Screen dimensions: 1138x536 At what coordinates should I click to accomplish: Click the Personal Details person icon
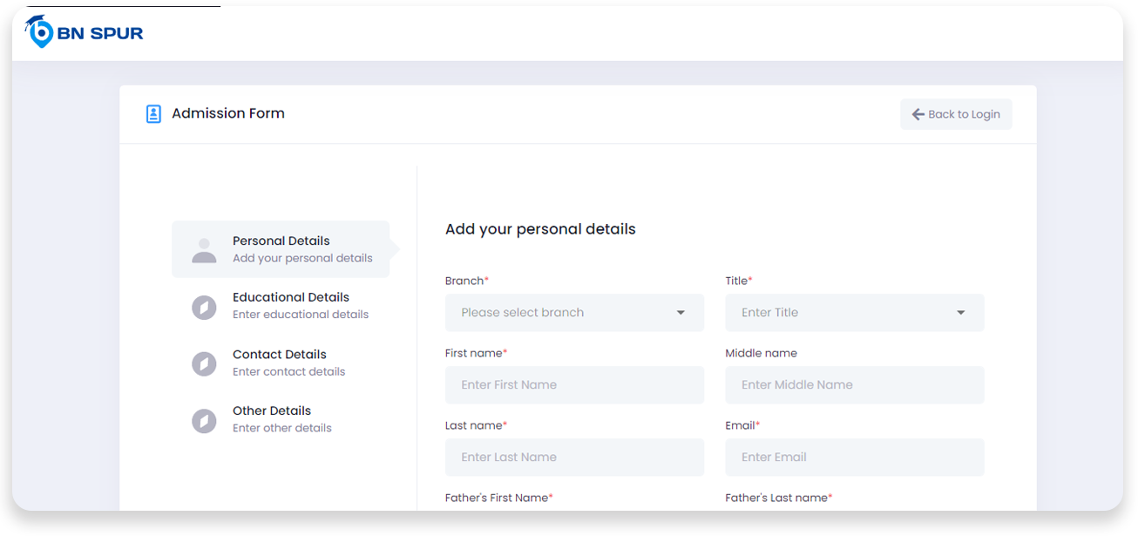(204, 250)
